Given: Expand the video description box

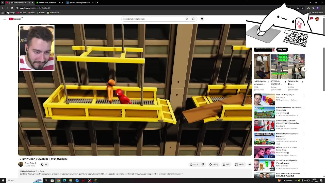Looking at the screenshot, I should (x=135, y=173).
